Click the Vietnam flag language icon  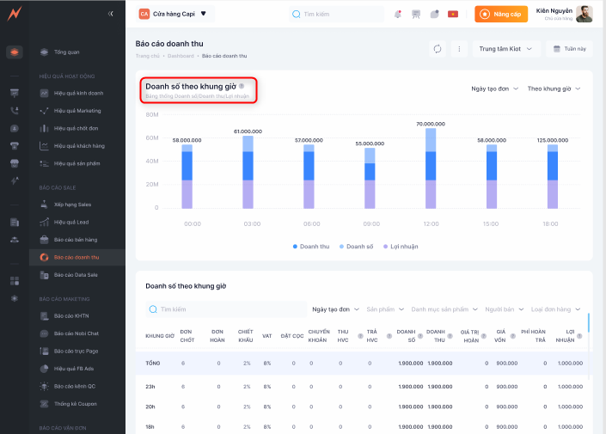point(453,14)
